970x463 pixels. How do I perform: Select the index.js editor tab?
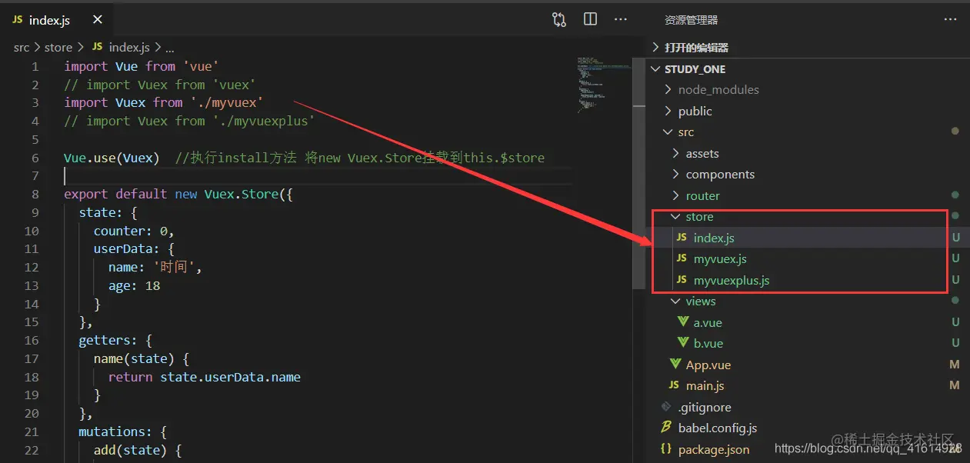pos(58,20)
